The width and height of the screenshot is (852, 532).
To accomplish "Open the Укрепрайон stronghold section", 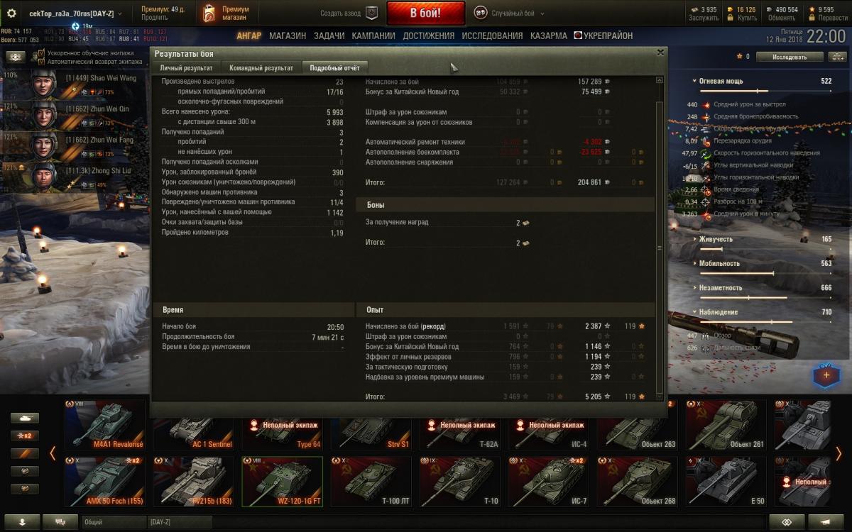I will [x=603, y=35].
